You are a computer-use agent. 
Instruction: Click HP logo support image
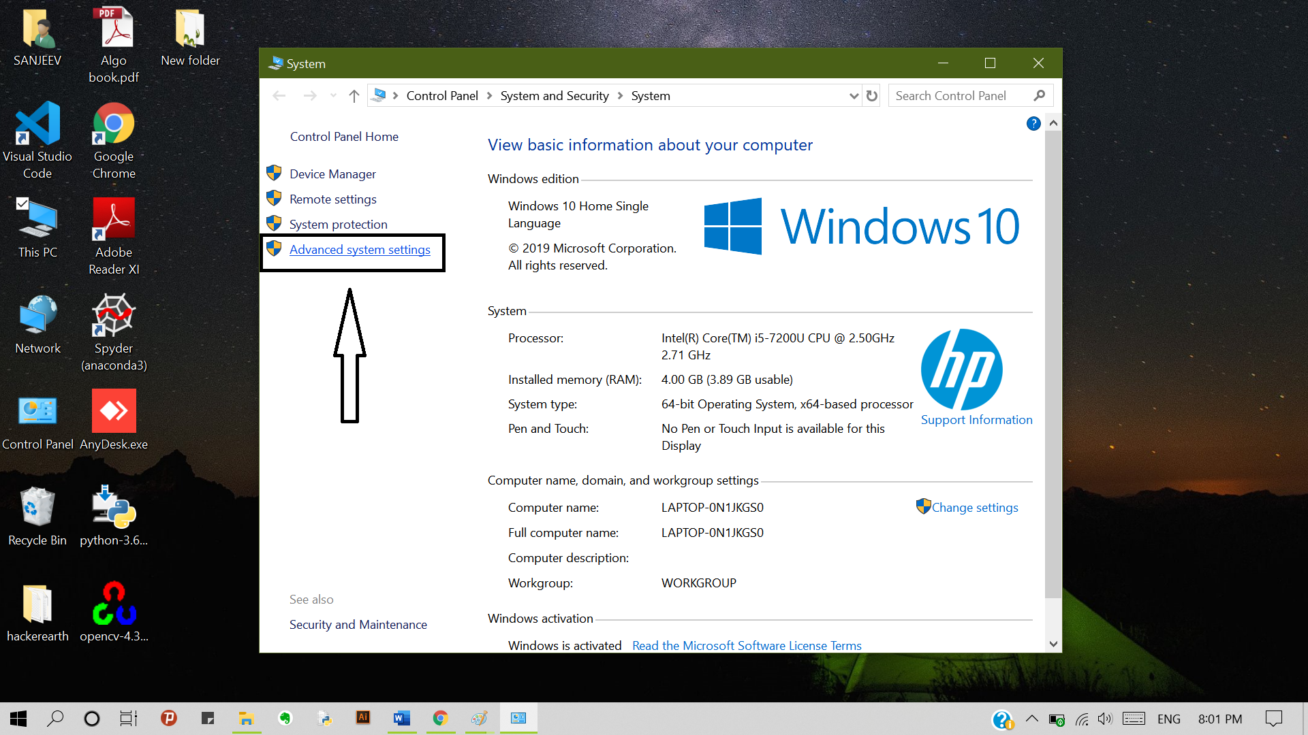pos(961,370)
